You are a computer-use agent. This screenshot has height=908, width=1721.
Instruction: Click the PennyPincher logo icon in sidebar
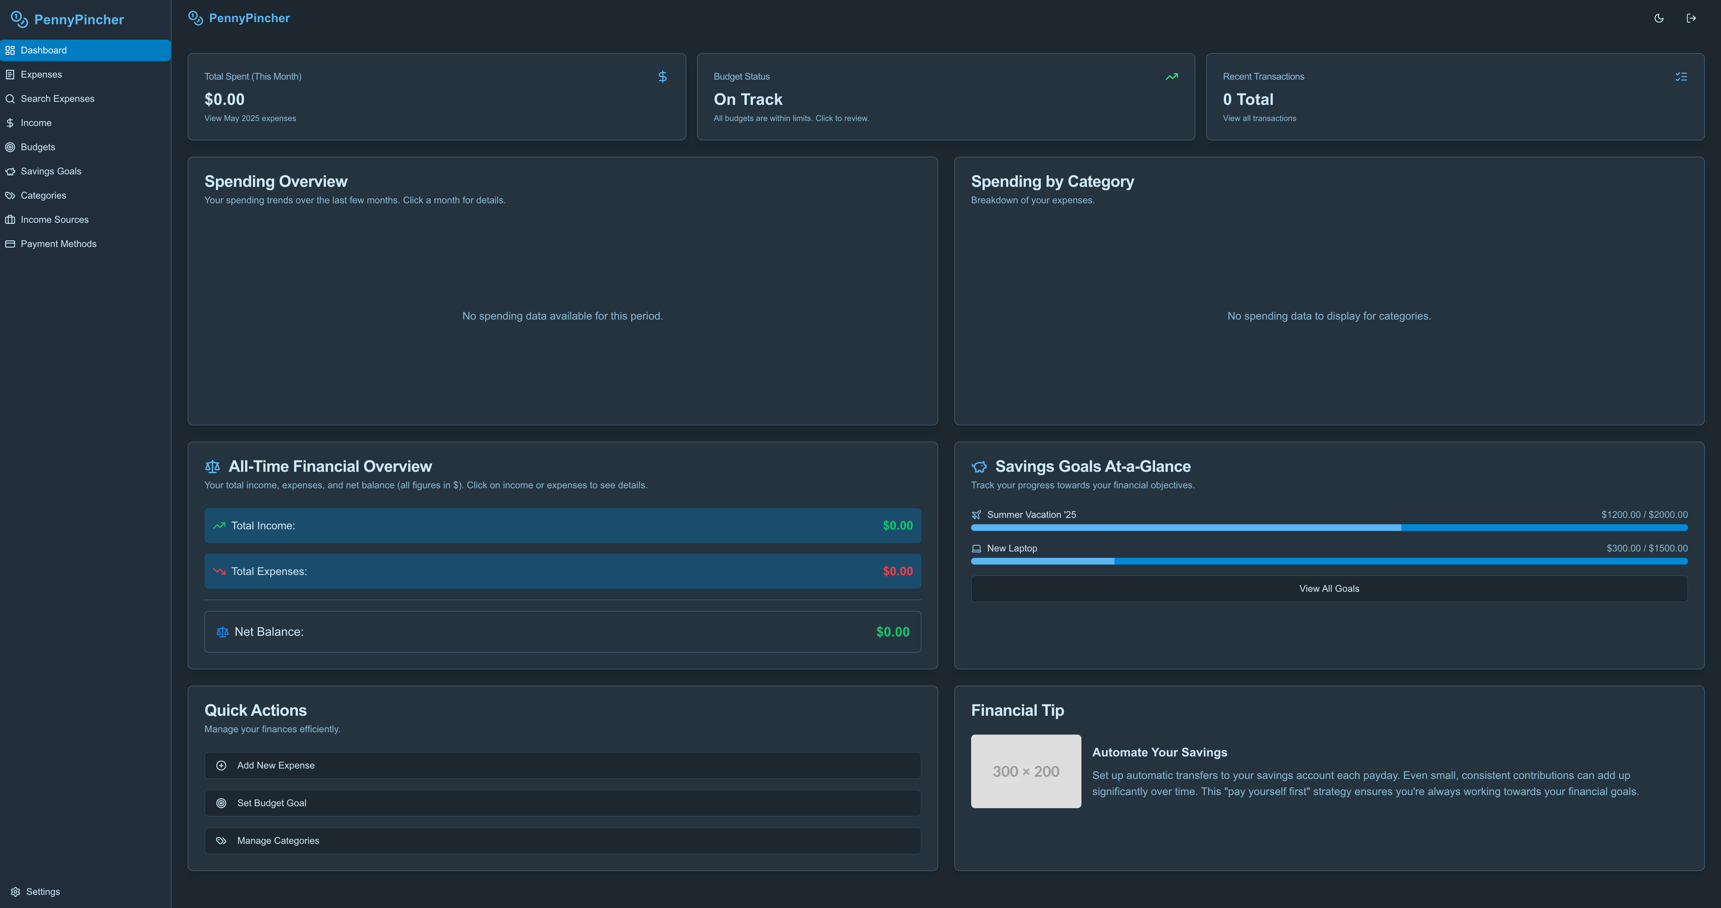[x=20, y=19]
